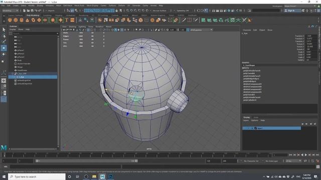This screenshot has height=180, width=321.
Task: Open Task View from taskbar
Action: point(78,176)
